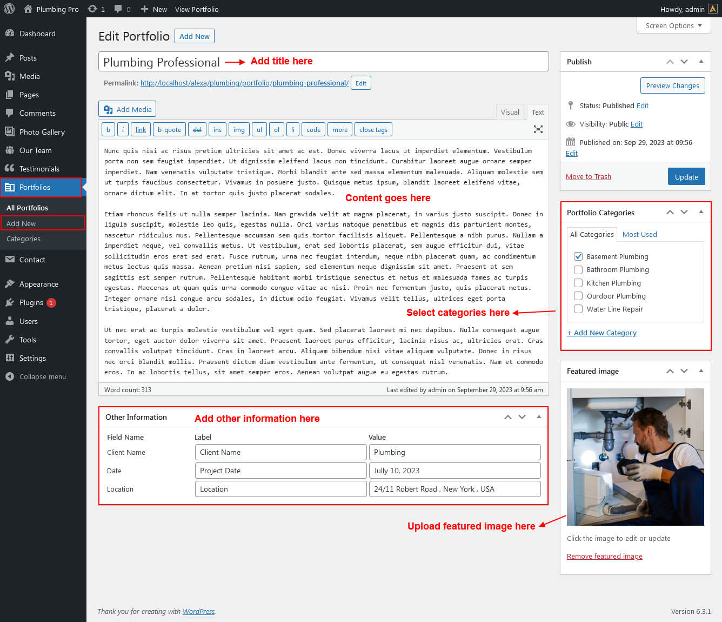Insert b-quote tag from toolbar
Viewport: 722px width, 622px height.
[x=169, y=130]
